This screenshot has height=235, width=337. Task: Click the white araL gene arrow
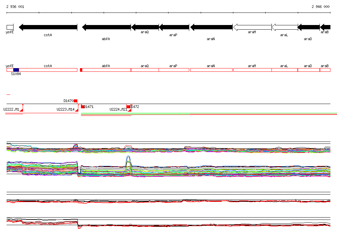[285, 27]
